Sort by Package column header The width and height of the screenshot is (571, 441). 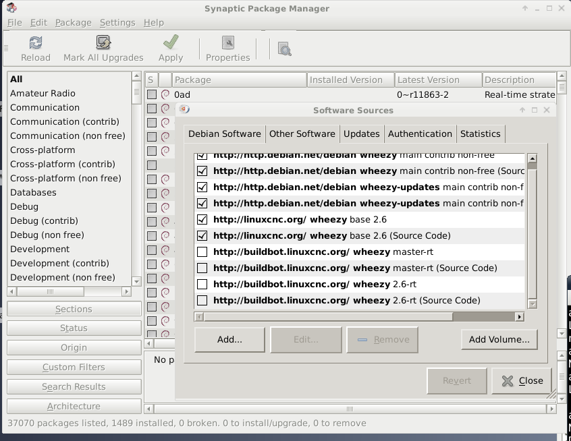pos(239,80)
